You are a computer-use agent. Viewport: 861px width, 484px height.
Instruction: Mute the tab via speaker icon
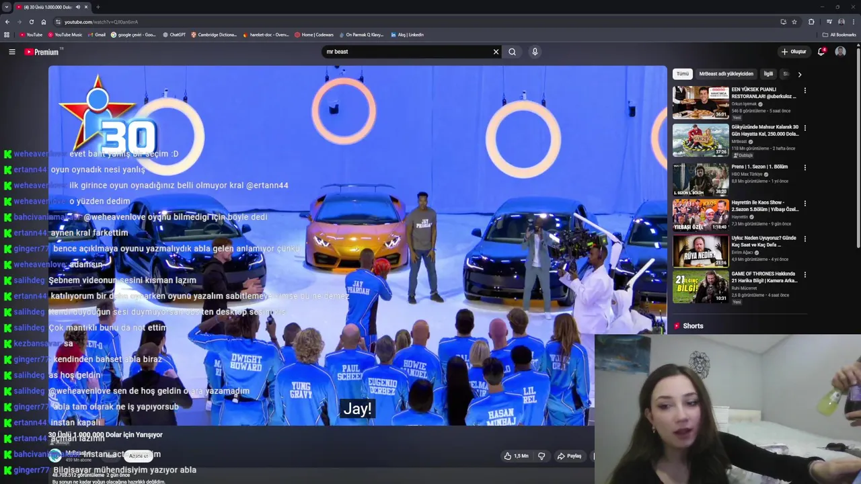(x=78, y=7)
